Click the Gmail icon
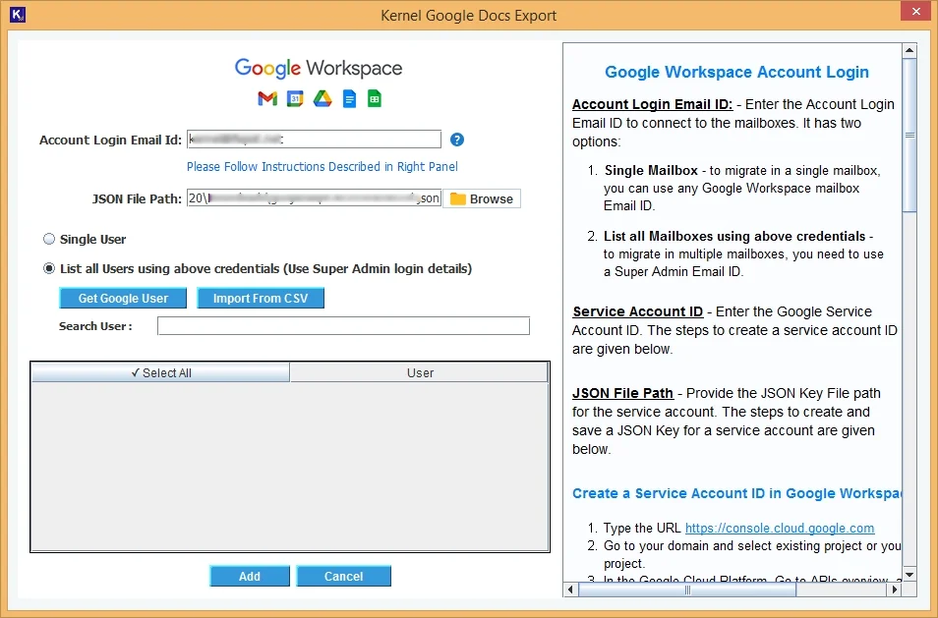The height and width of the screenshot is (618, 938). coord(265,98)
